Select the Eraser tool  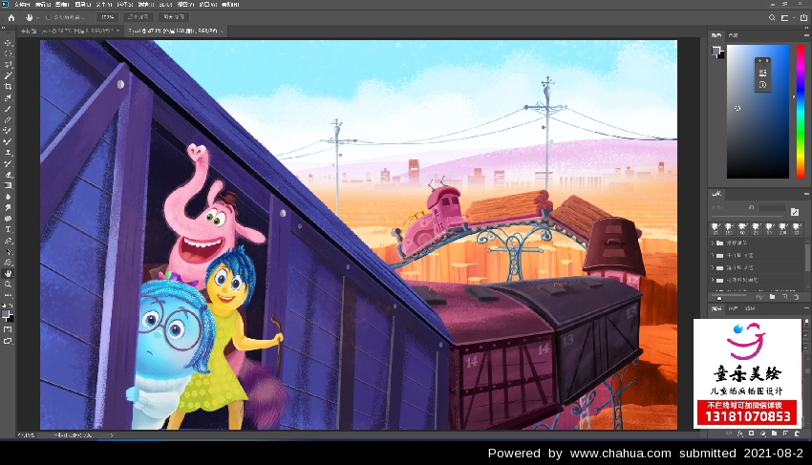pyautogui.click(x=8, y=175)
